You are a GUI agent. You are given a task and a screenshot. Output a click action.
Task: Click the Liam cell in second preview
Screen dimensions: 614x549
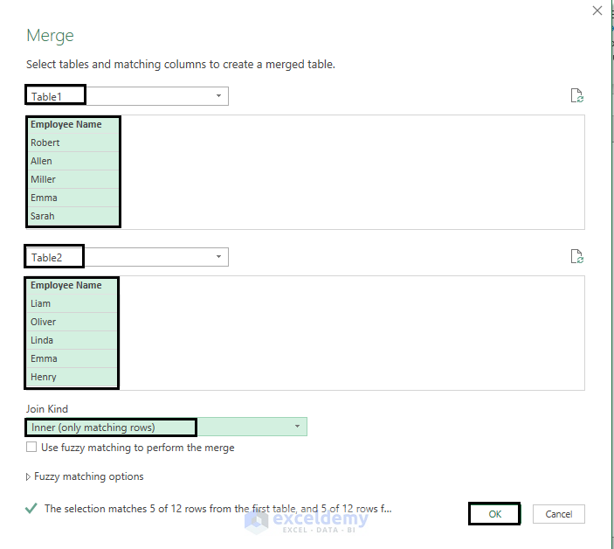pos(41,303)
